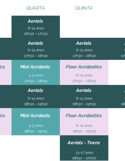Screen dimensions: 125x161
Task: Select the QUINTA column header
Action: tap(84, 8)
